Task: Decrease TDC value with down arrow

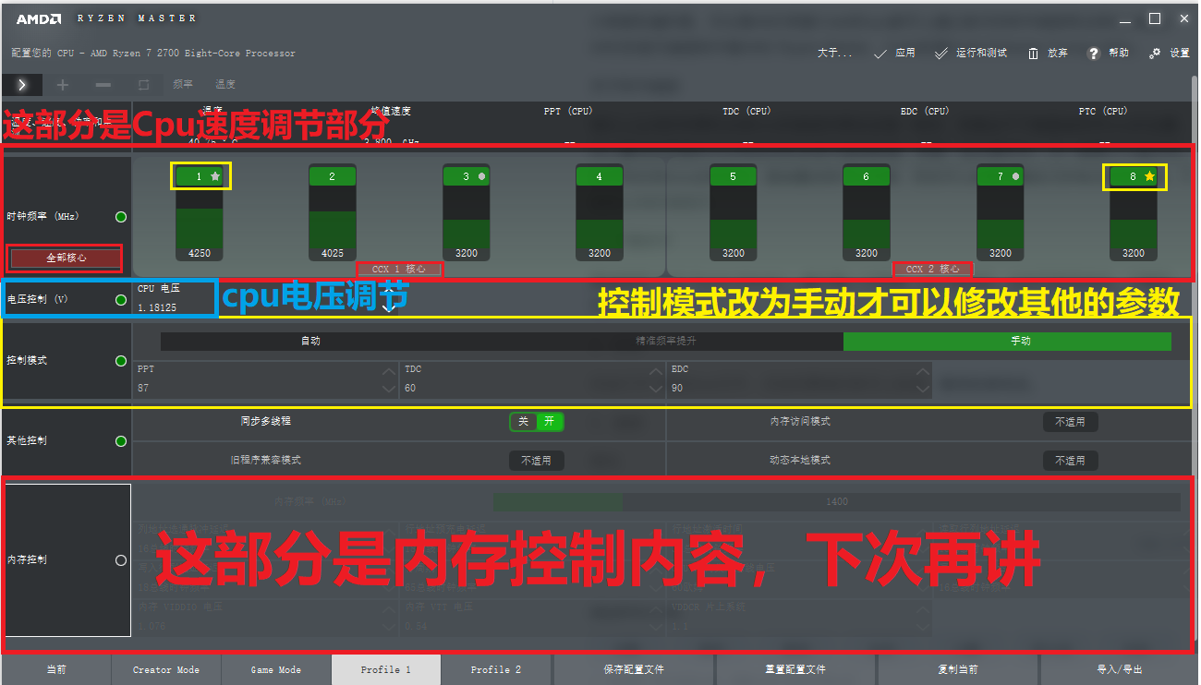Action: (655, 391)
